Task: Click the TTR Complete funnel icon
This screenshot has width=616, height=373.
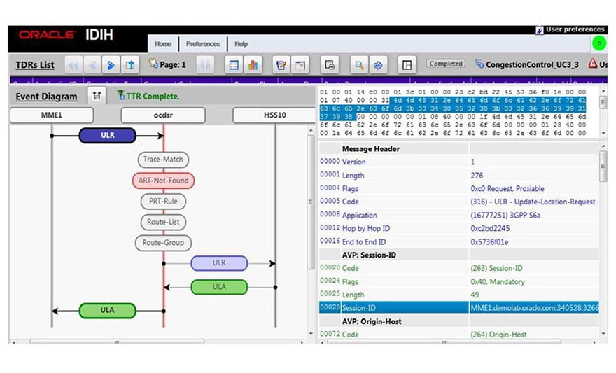Action: 121,95
